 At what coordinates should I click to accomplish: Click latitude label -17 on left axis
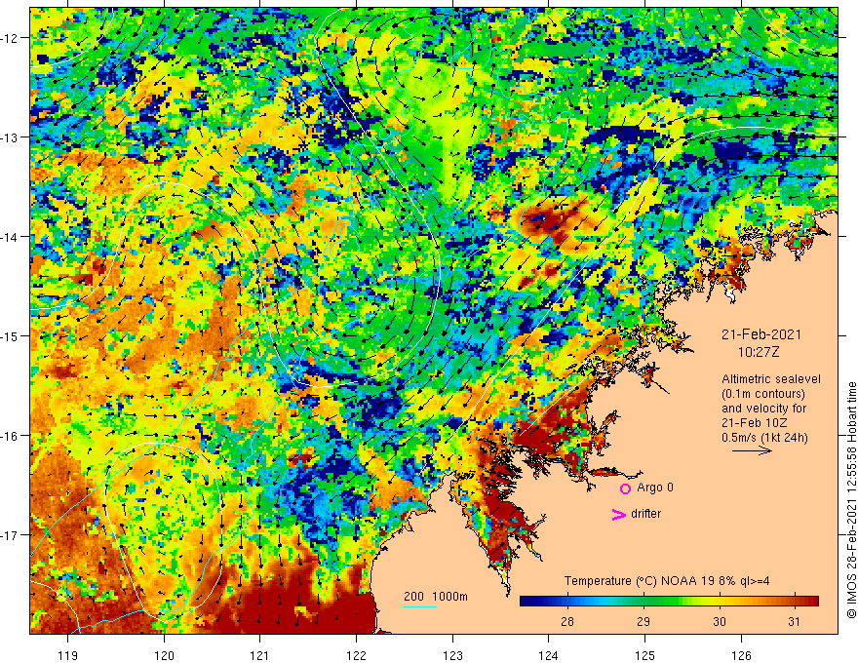pyautogui.click(x=11, y=535)
